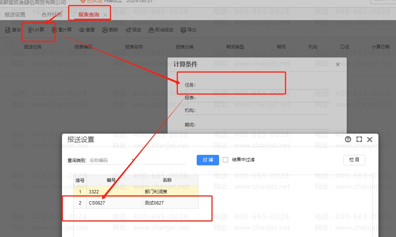
Task: Click the 计算日期 column header
Action: pyautogui.click(x=381, y=47)
